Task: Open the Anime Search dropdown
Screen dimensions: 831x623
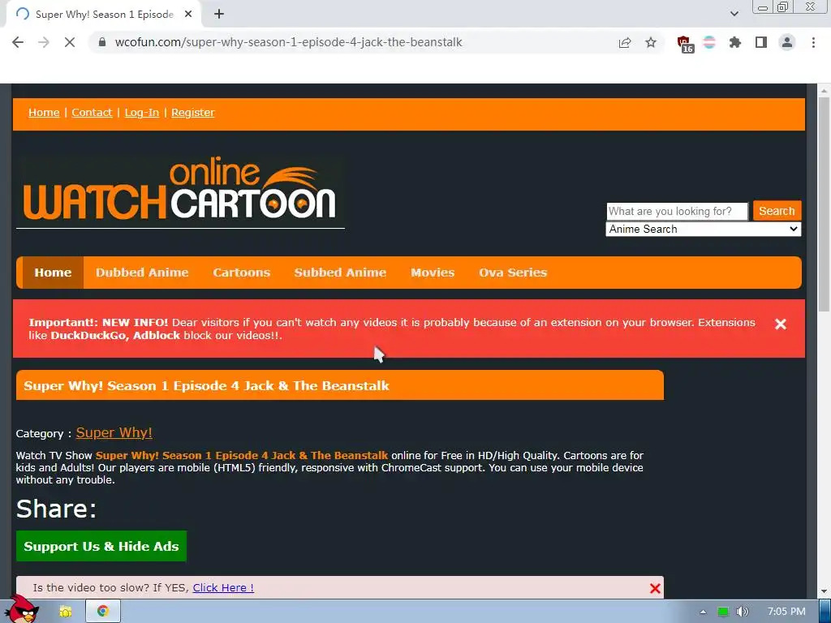Action: click(x=704, y=230)
